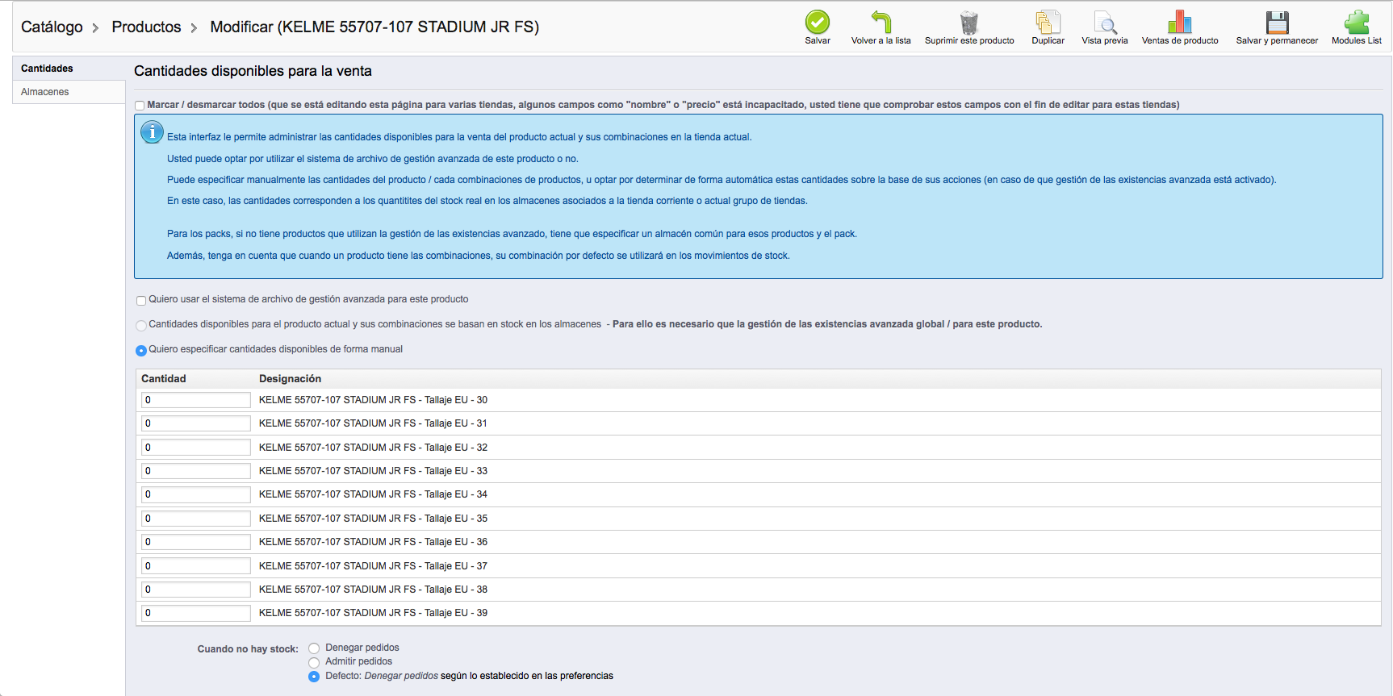The image size is (1393, 696).
Task: Open Modules List puzzle icon
Action: [x=1357, y=22]
